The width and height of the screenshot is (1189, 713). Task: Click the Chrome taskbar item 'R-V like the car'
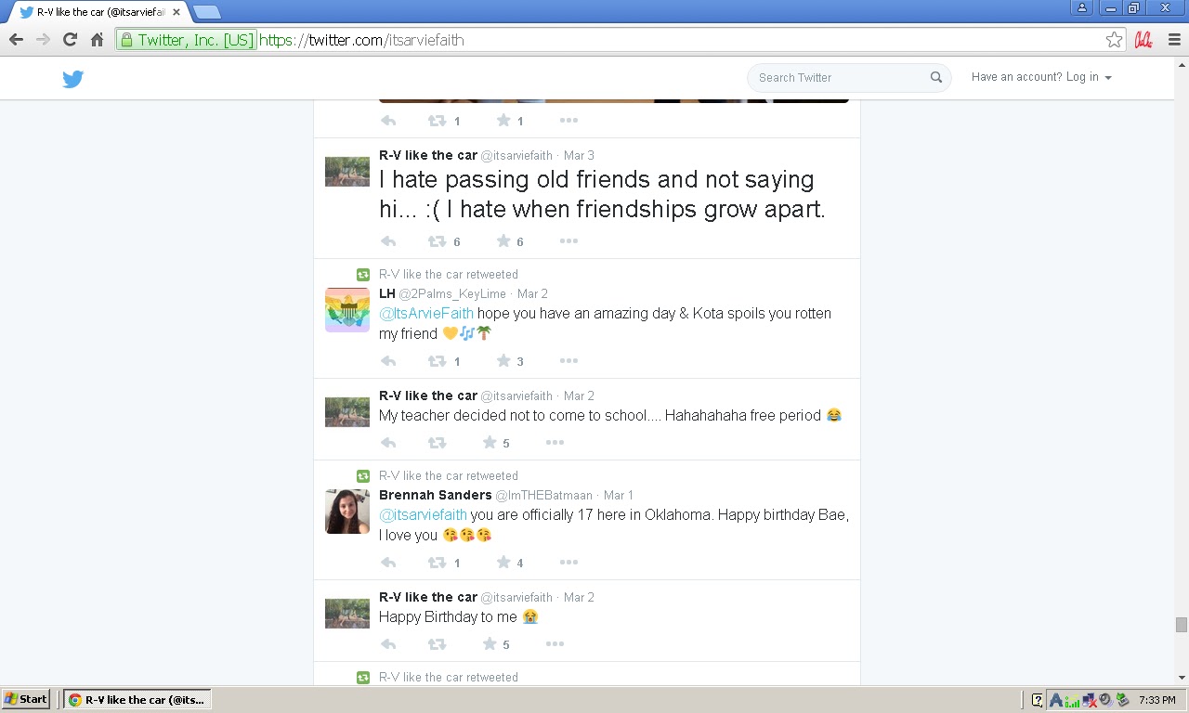point(137,699)
